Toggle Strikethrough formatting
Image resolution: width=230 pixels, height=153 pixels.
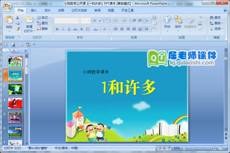tap(75, 29)
